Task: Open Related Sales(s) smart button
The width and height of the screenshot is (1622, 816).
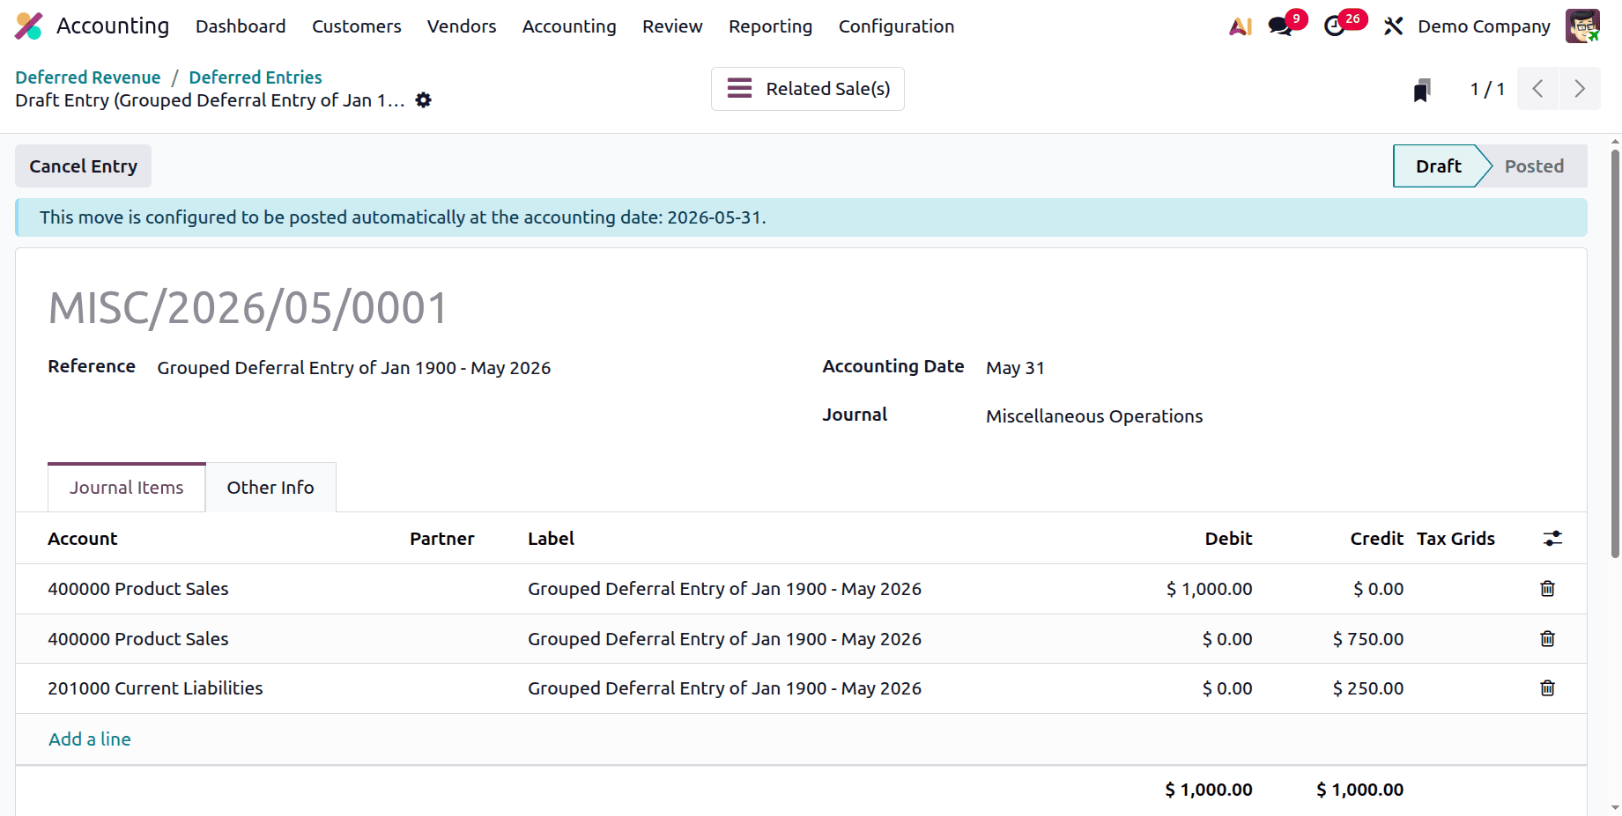Action: 807,88
